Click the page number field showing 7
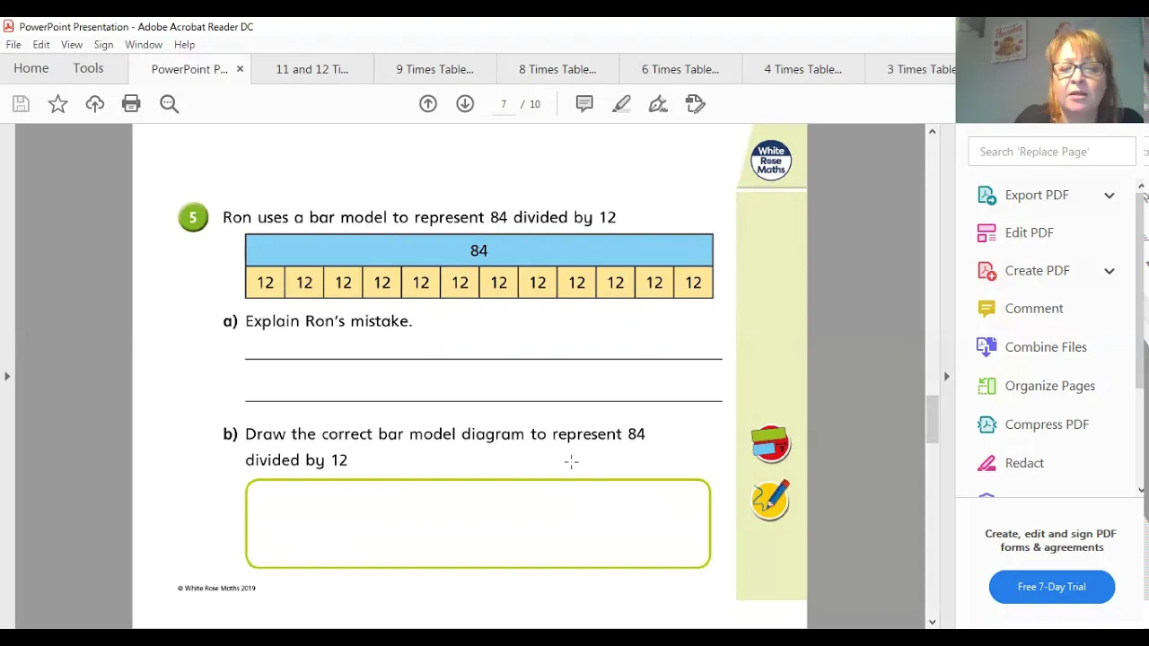Screen dimensions: 1149x646 tap(504, 104)
